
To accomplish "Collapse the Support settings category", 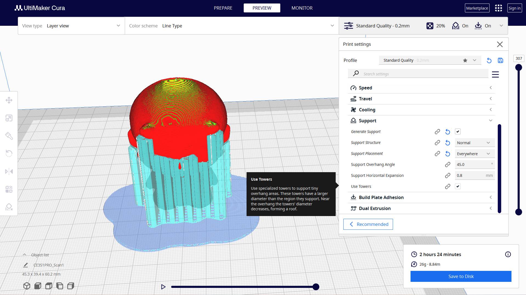I will [x=421, y=121].
